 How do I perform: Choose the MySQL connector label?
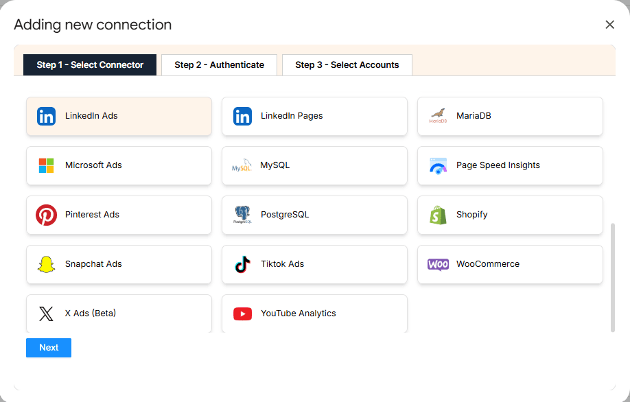coord(275,165)
